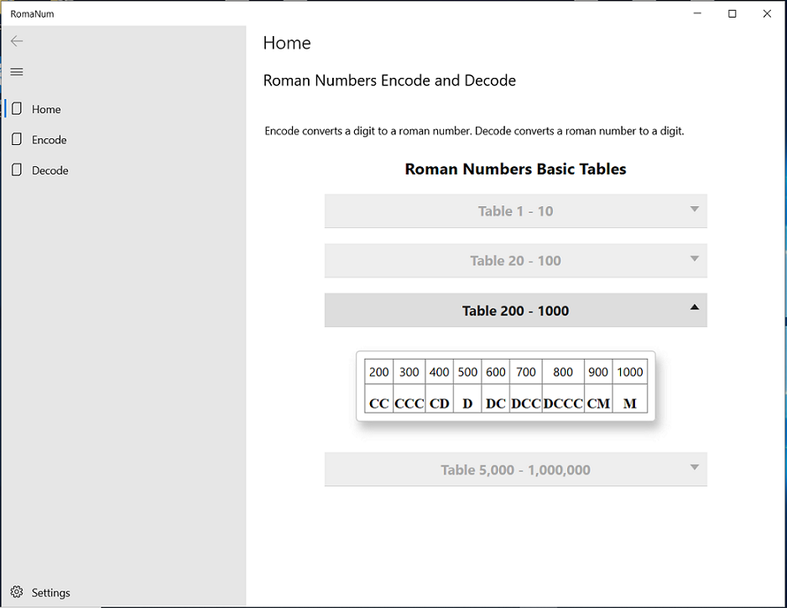Screen dimensions: 787x608
Task: Minimize the RomaNum window
Action: [697, 13]
